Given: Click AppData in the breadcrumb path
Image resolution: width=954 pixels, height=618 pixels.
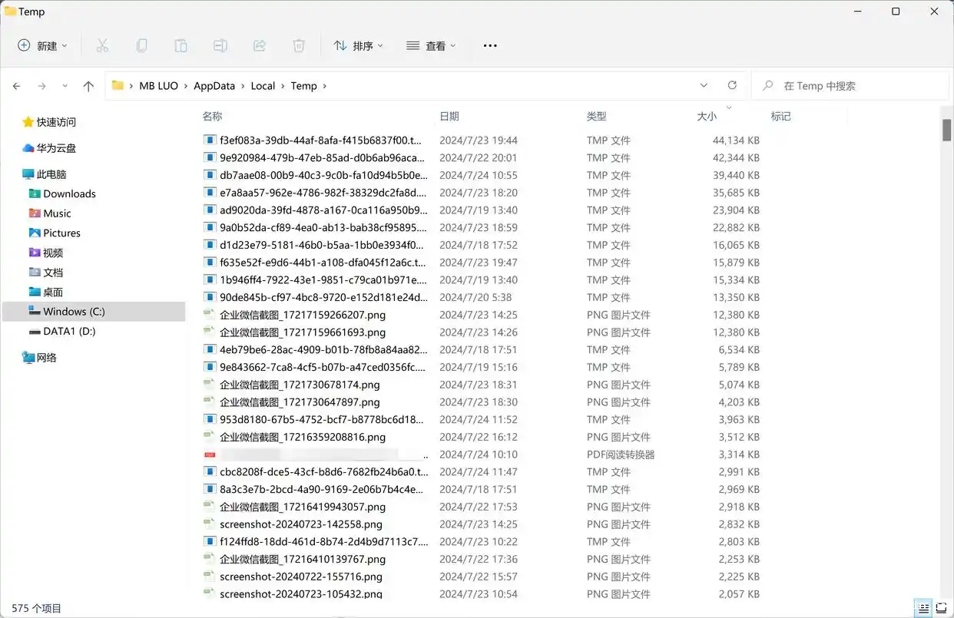Looking at the screenshot, I should (214, 86).
